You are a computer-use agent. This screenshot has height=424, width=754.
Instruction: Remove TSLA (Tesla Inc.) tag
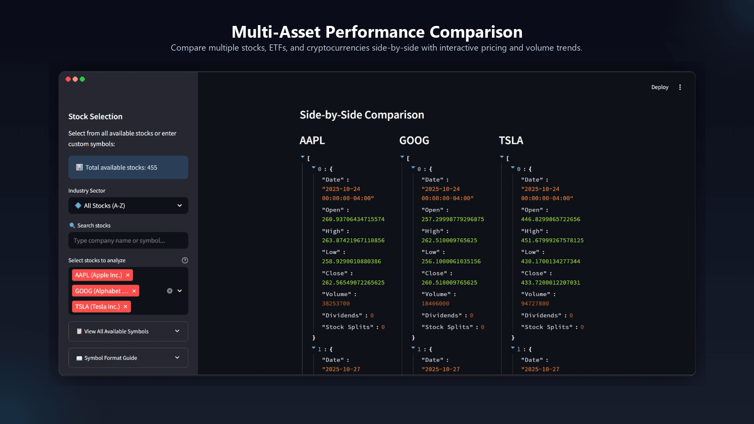coord(125,307)
